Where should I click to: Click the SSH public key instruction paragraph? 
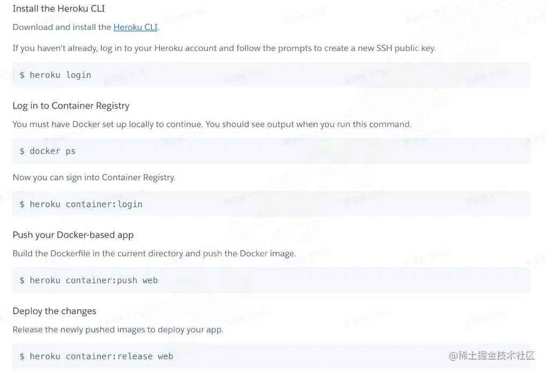(224, 48)
